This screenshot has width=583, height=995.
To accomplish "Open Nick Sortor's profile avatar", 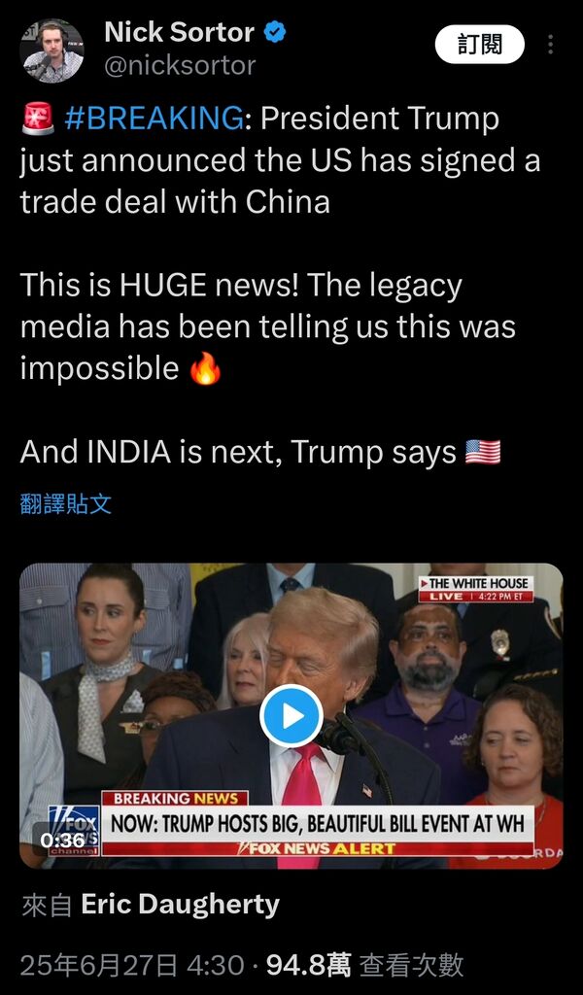I will pyautogui.click(x=52, y=51).
